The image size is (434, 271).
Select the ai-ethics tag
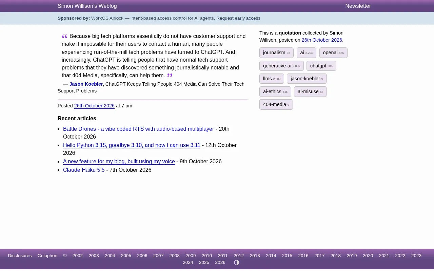click(275, 91)
